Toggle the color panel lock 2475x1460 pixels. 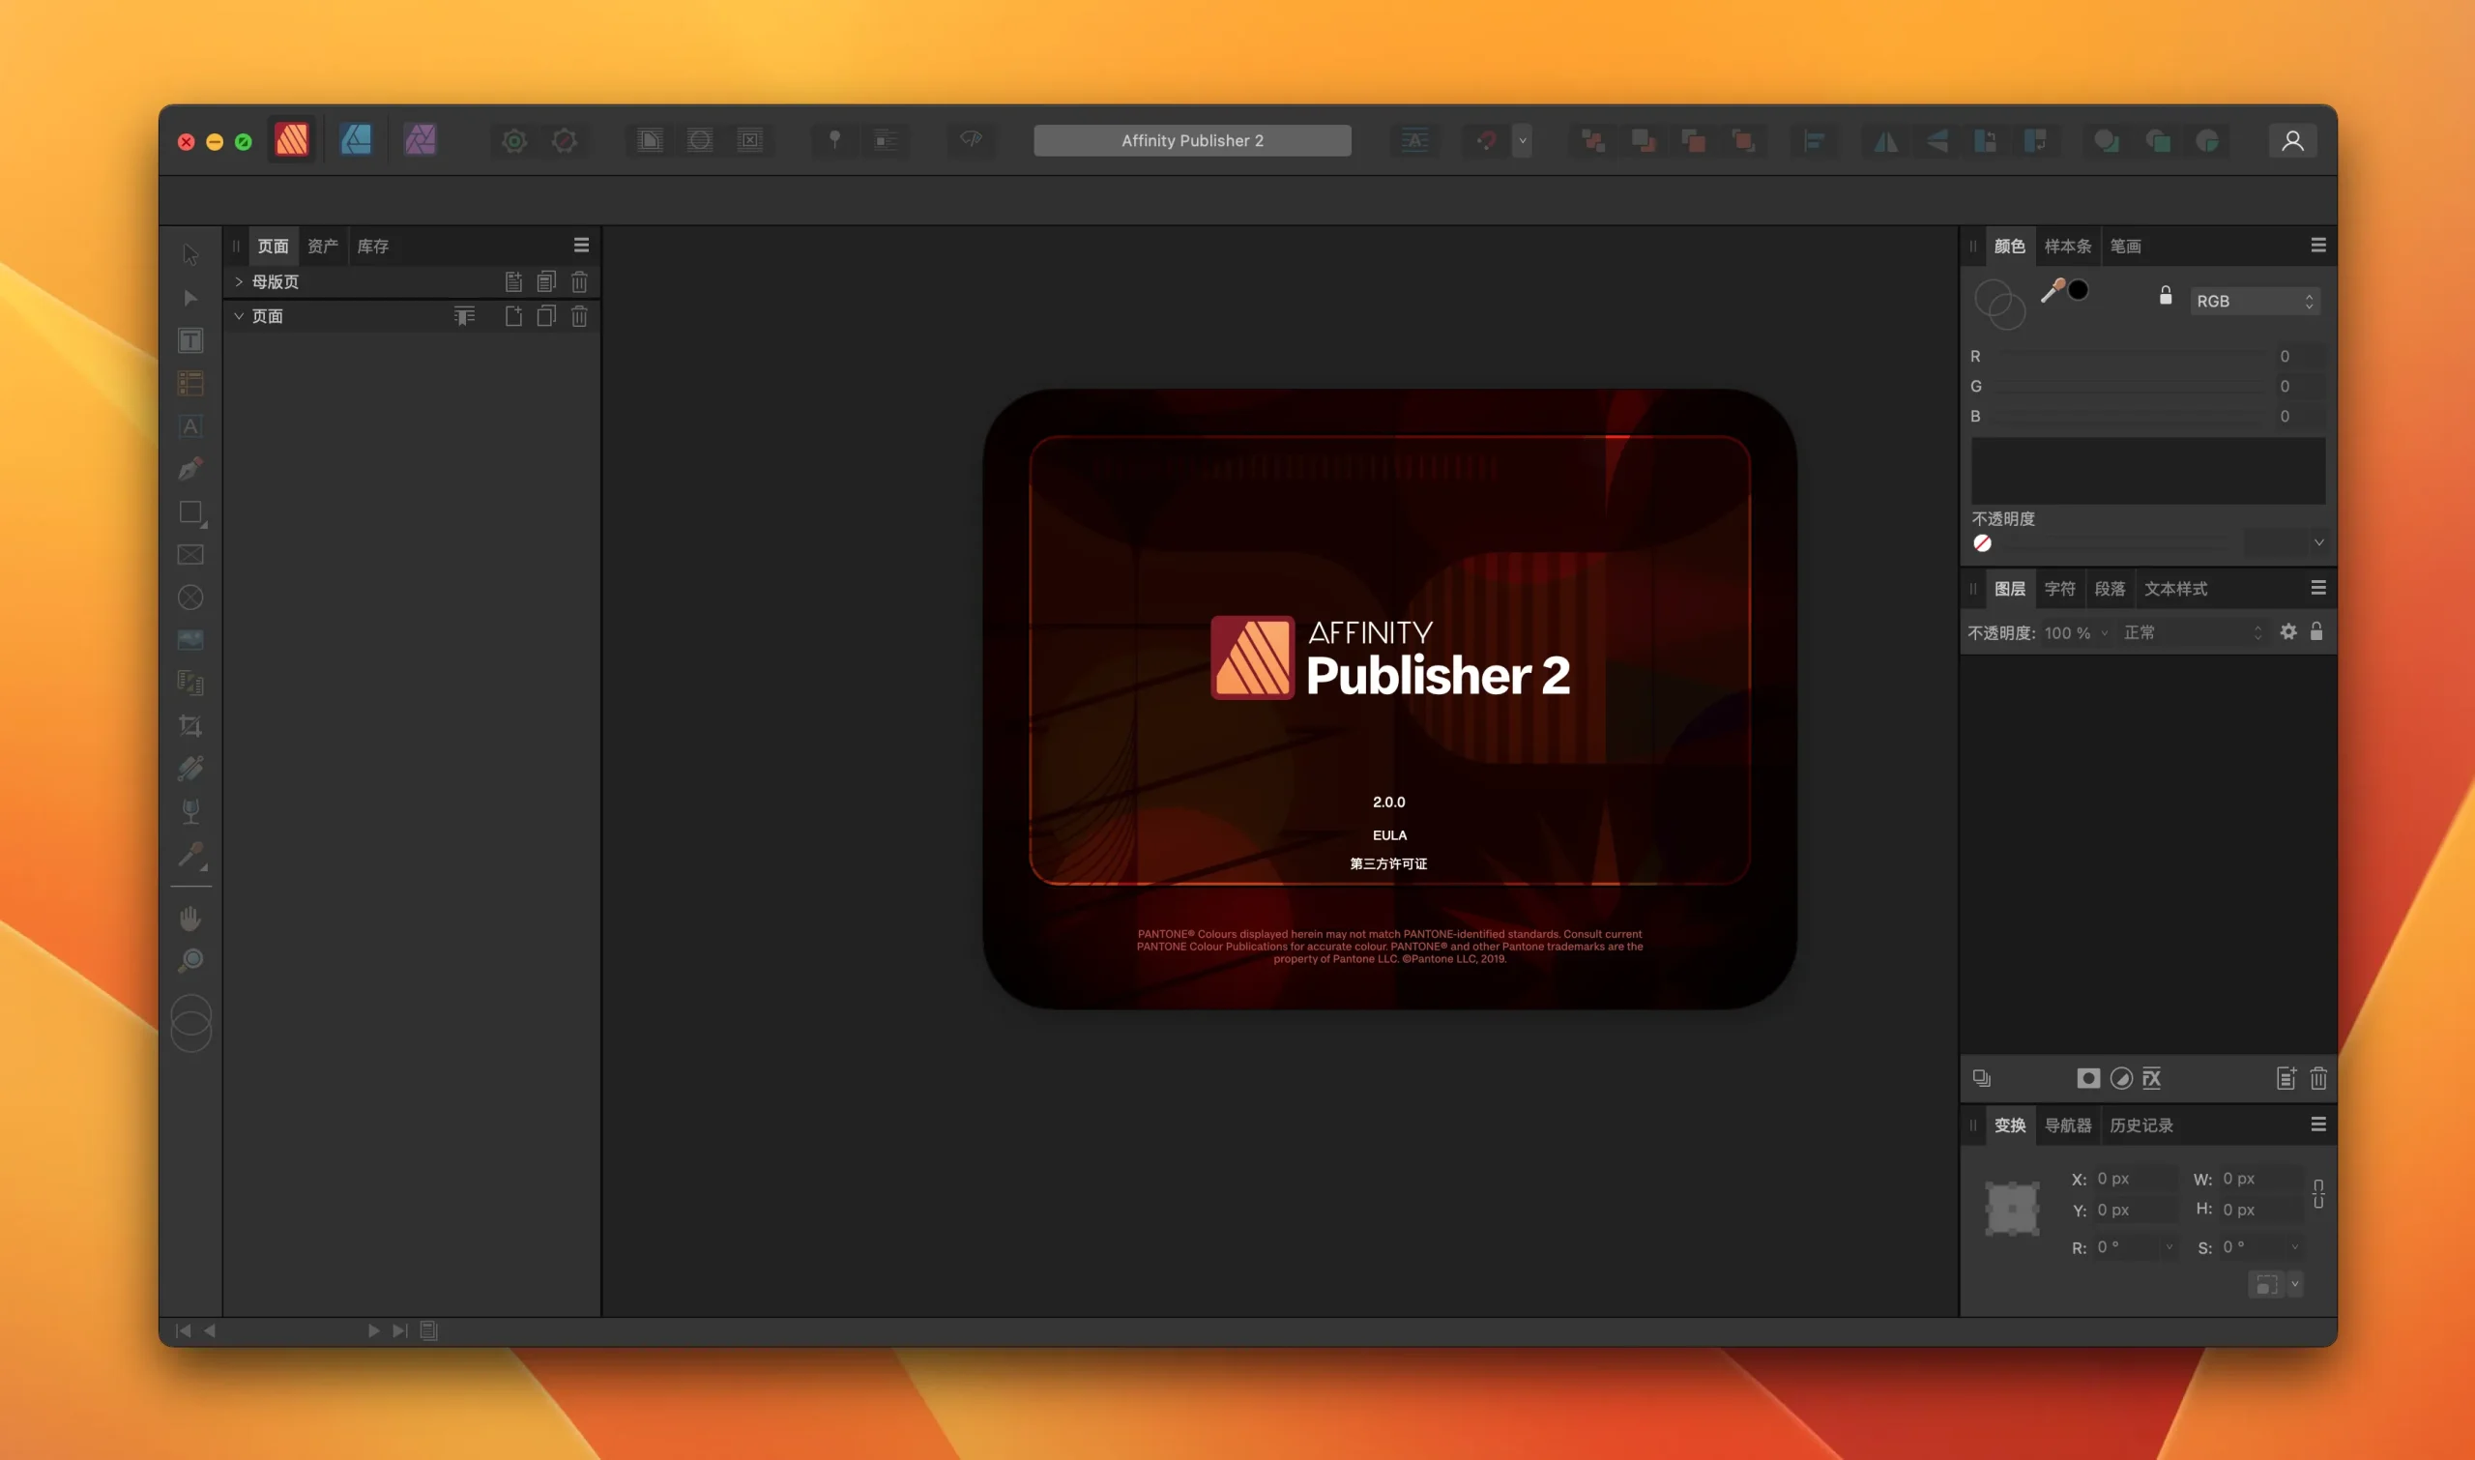point(2165,296)
